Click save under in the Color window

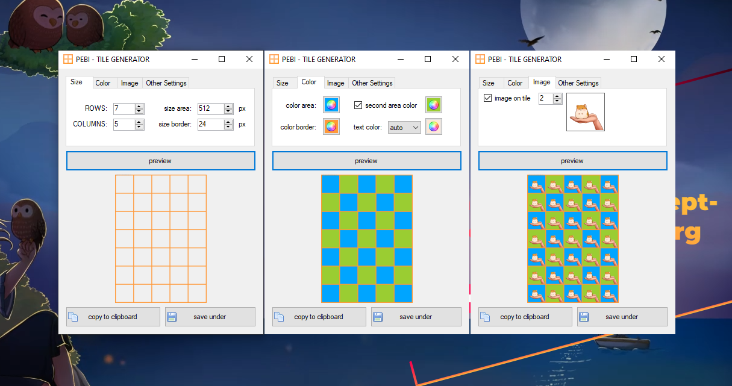coord(416,317)
